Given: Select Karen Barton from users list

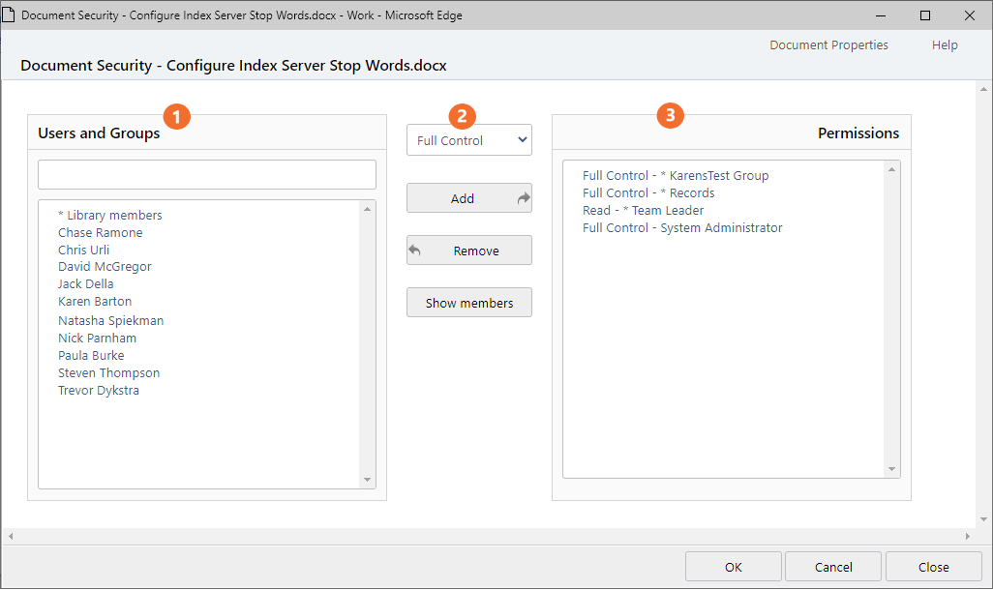Looking at the screenshot, I should pos(95,302).
